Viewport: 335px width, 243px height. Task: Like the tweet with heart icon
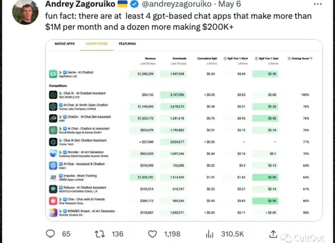click(152, 234)
